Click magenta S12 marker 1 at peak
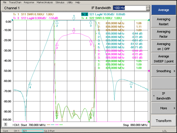Viewport: 177px width, 133px height. [74, 32]
